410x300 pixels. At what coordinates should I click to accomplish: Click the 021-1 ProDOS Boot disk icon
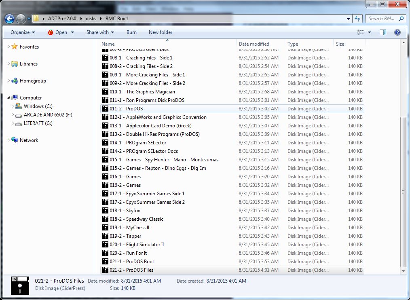[105, 262]
